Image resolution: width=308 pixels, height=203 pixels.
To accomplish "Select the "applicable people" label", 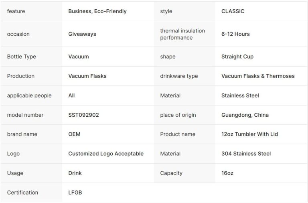I will 29,95.
